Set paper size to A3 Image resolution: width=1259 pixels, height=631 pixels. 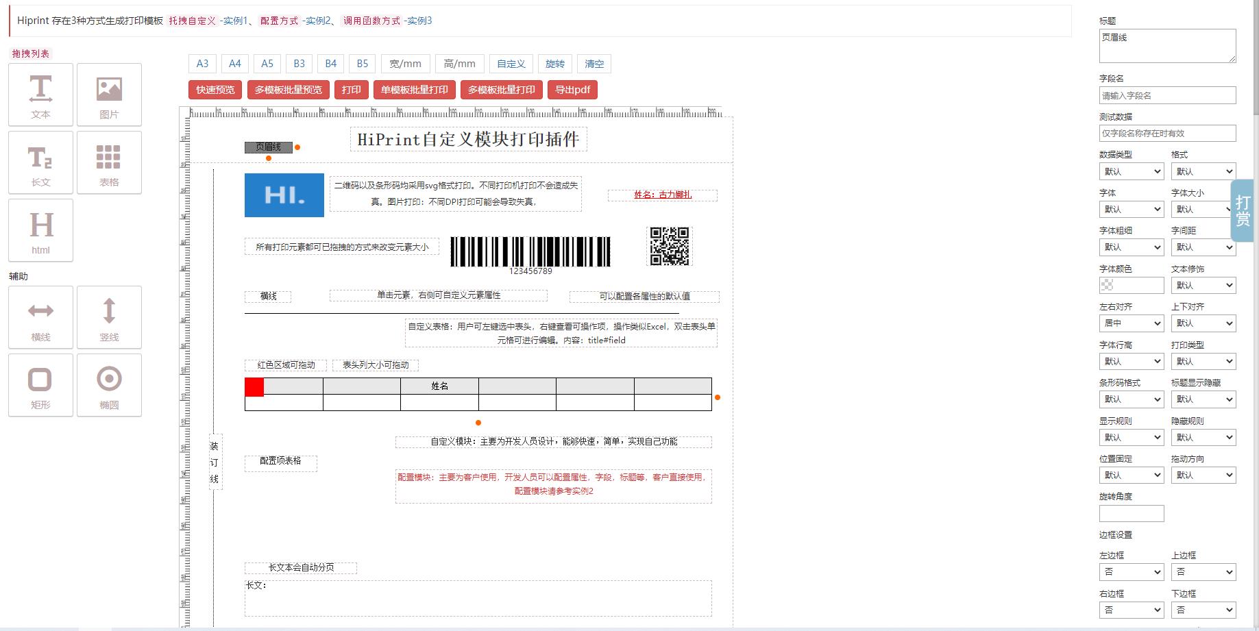tap(202, 64)
